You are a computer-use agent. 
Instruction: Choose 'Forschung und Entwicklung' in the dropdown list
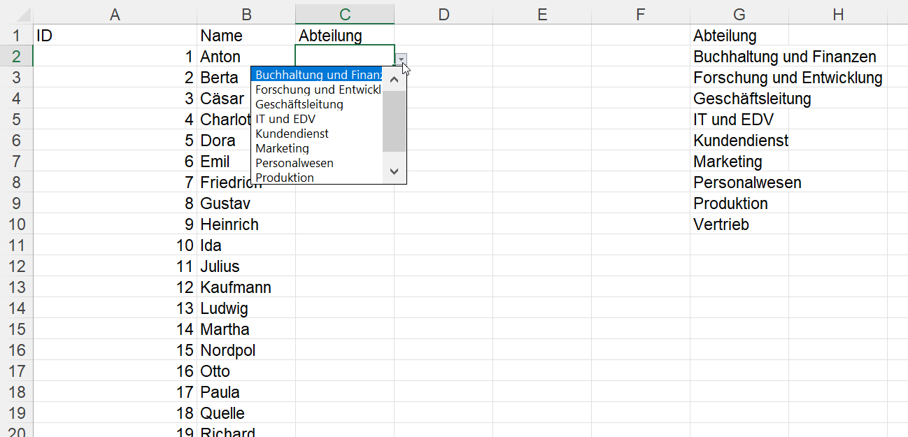tap(318, 89)
